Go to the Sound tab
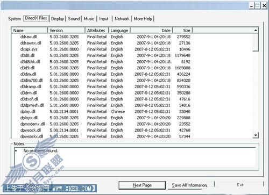Viewport: 269px width, 195px height. (74, 19)
